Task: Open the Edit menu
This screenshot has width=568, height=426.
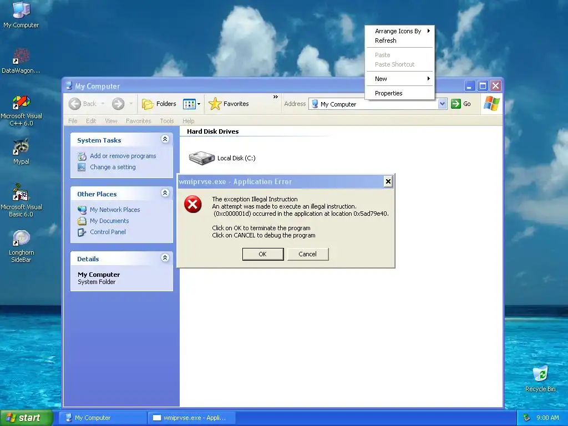Action: tap(91, 121)
